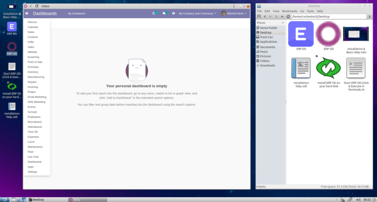The height and width of the screenshot is (202, 377).
Task: Select Installation & Basic Help.mkv thumbnail in file manager
Action: (356, 34)
